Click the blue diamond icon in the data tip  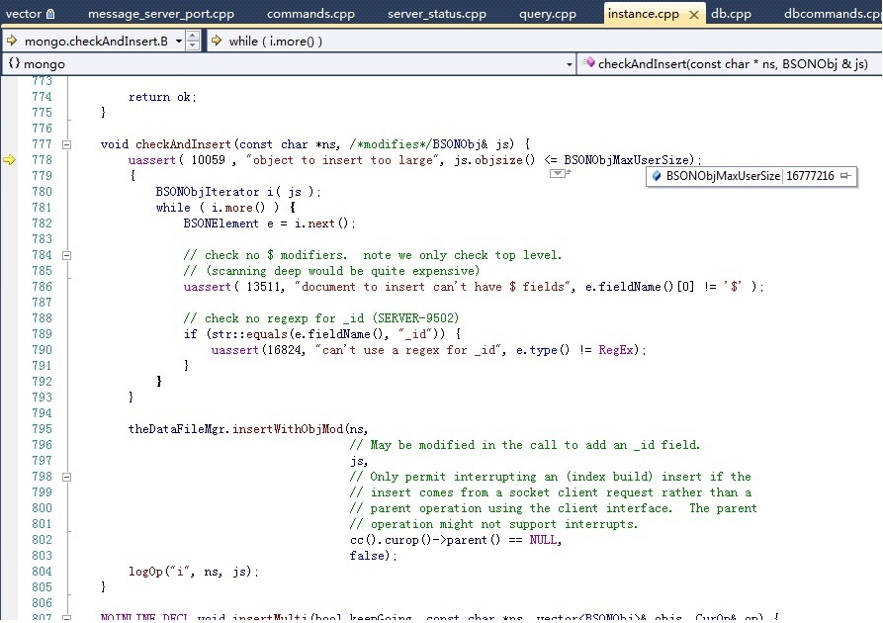click(x=657, y=174)
